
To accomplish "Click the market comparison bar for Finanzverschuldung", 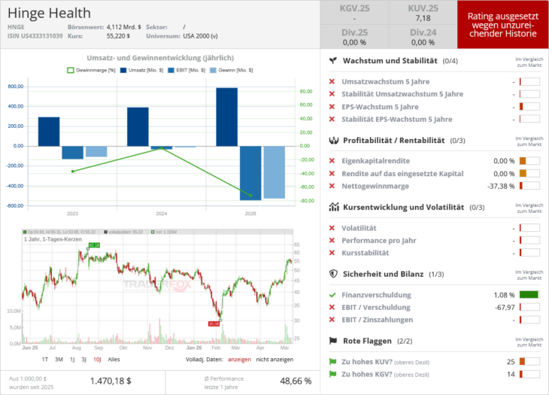I will (x=529, y=294).
